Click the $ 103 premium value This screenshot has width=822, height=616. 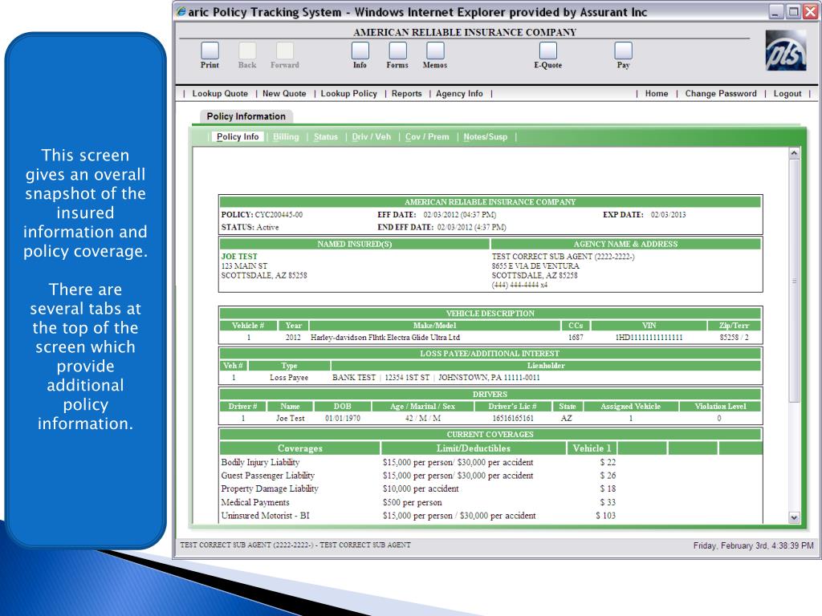click(606, 516)
